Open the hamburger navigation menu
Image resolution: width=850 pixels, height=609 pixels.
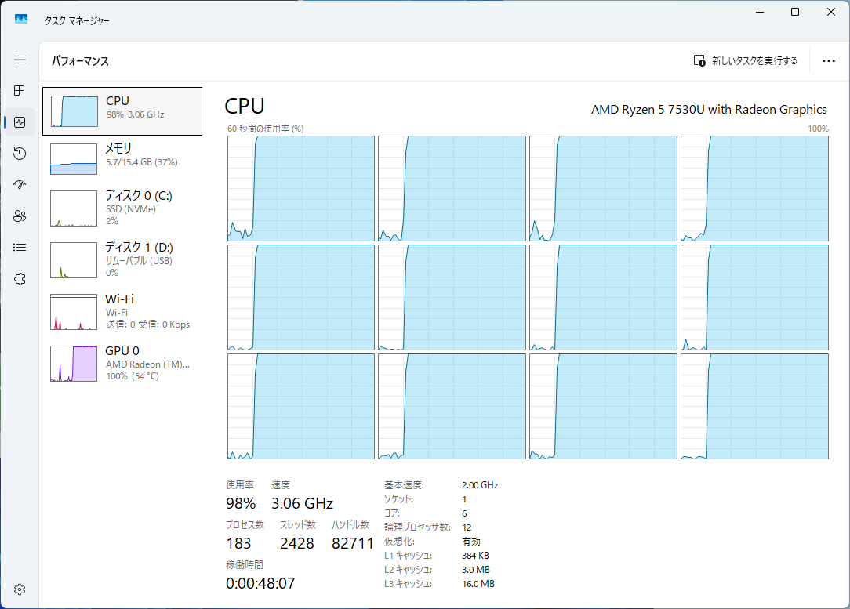(x=20, y=60)
